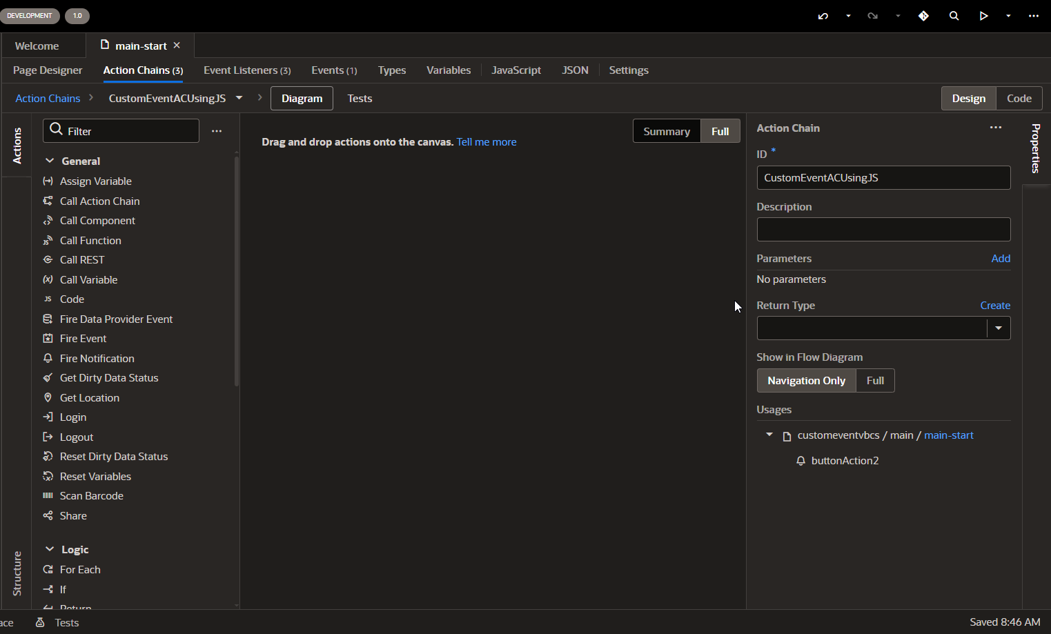Select the If logic action

(x=63, y=590)
